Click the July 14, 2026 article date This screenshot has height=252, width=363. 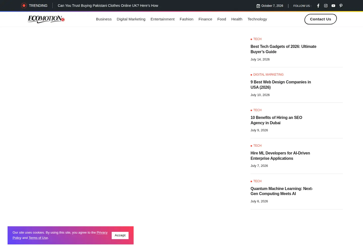click(260, 59)
